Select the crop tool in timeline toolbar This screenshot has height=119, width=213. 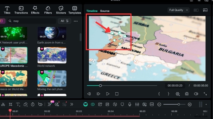(x=10, y=104)
